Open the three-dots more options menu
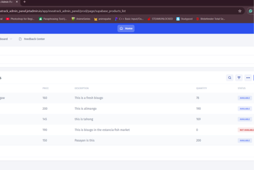This screenshot has width=254, height=170. [x=248, y=78]
